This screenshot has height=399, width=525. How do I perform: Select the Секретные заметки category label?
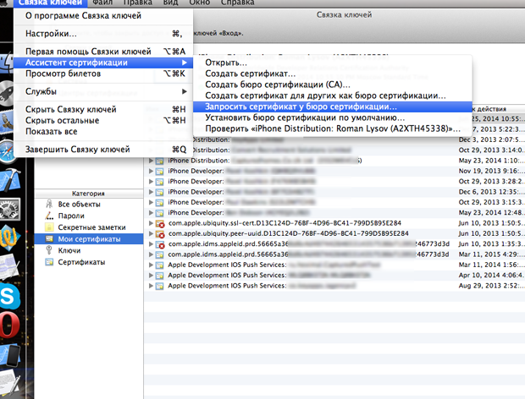[91, 227]
